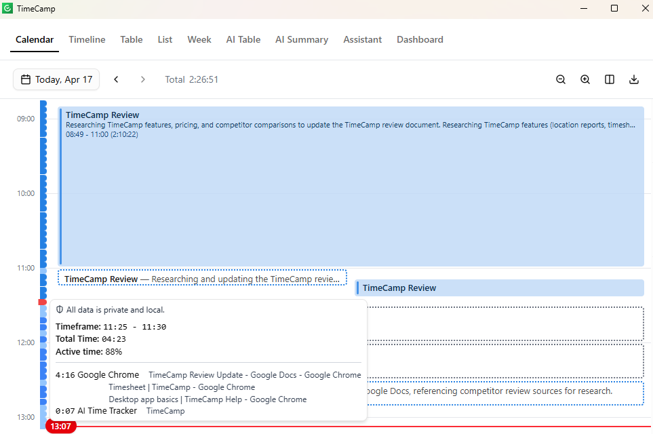This screenshot has width=653, height=434.
Task: Open the Table tab
Action: 132,39
